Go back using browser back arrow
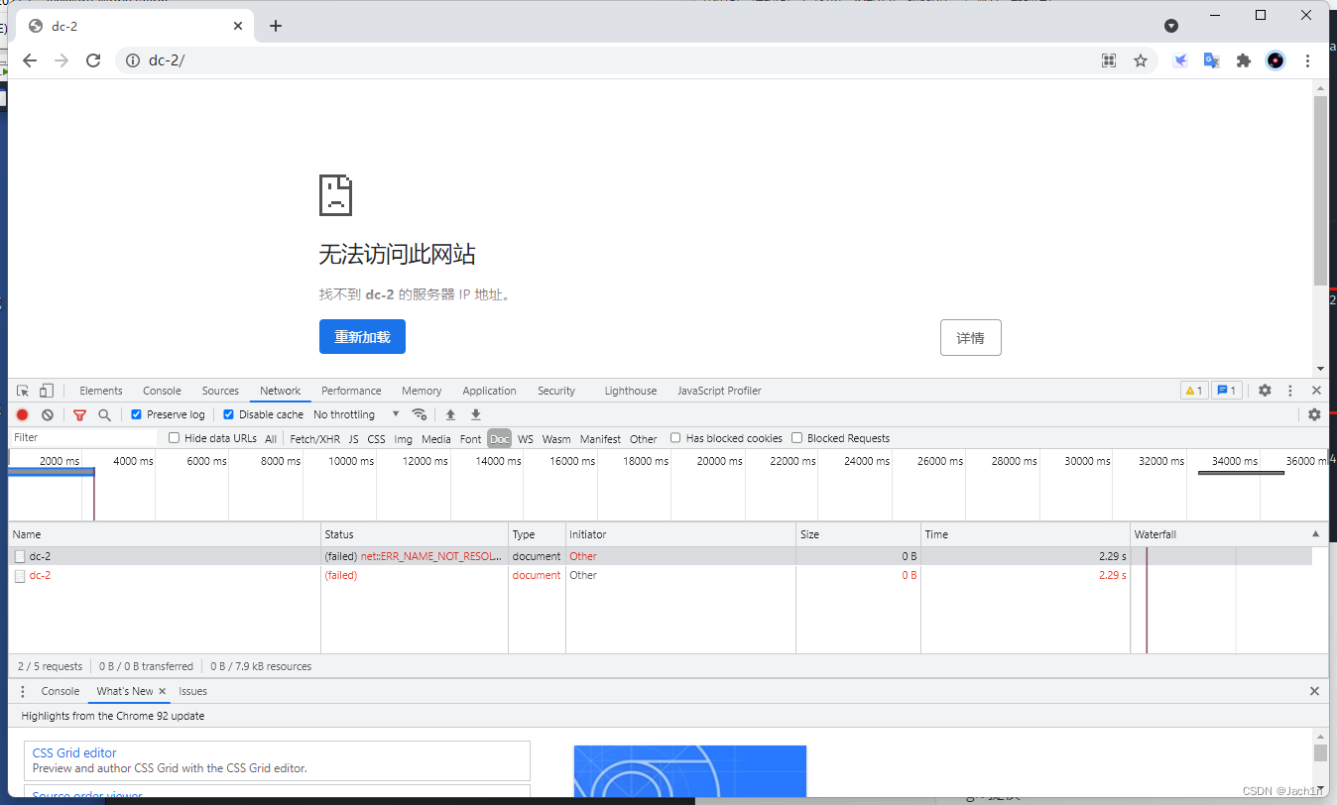This screenshot has width=1337, height=805. [30, 60]
